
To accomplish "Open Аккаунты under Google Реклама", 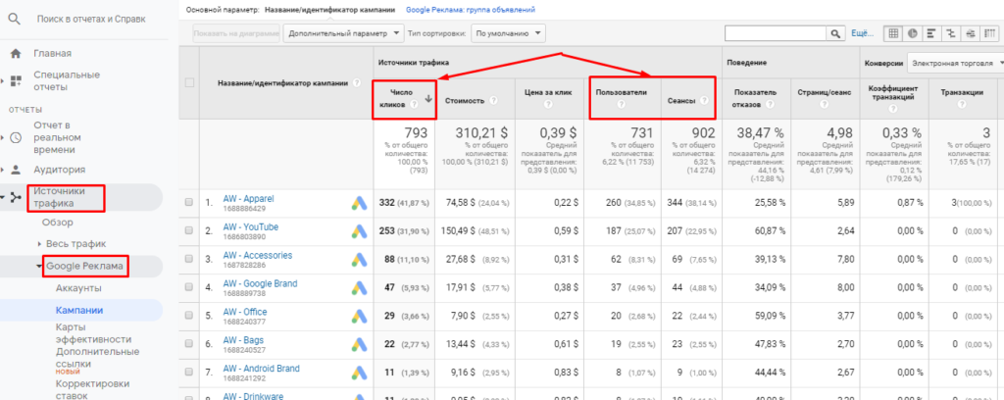I will pos(78,288).
